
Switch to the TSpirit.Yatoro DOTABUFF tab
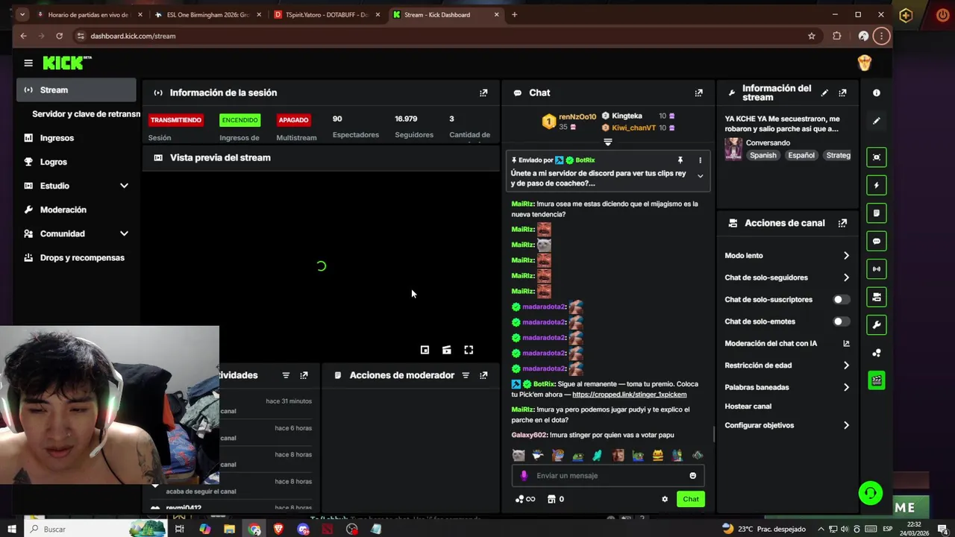point(326,14)
